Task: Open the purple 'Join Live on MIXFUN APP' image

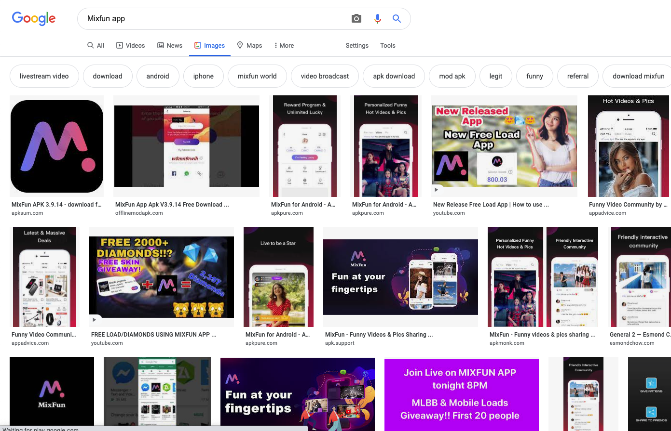Action: 461,394
